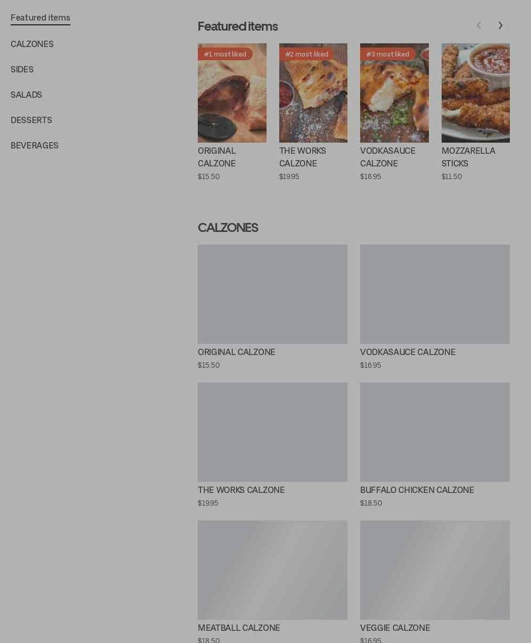
Task: Choose the MEATBALL CALZONE item
Action: tap(239, 628)
